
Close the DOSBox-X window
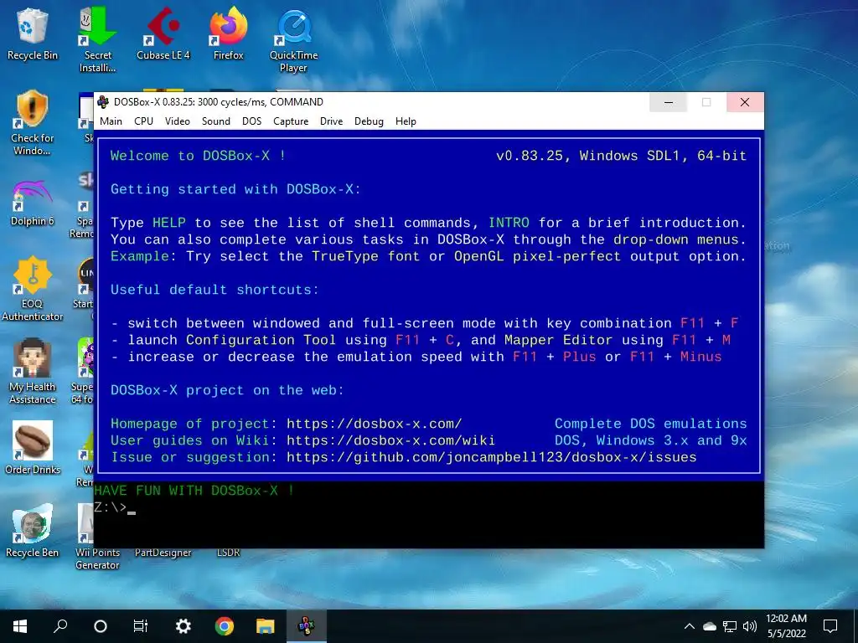[745, 102]
